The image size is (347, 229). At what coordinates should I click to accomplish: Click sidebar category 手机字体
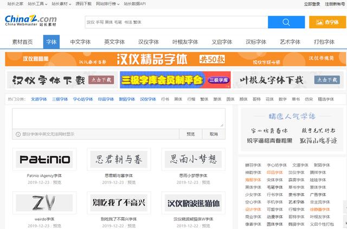point(275,202)
